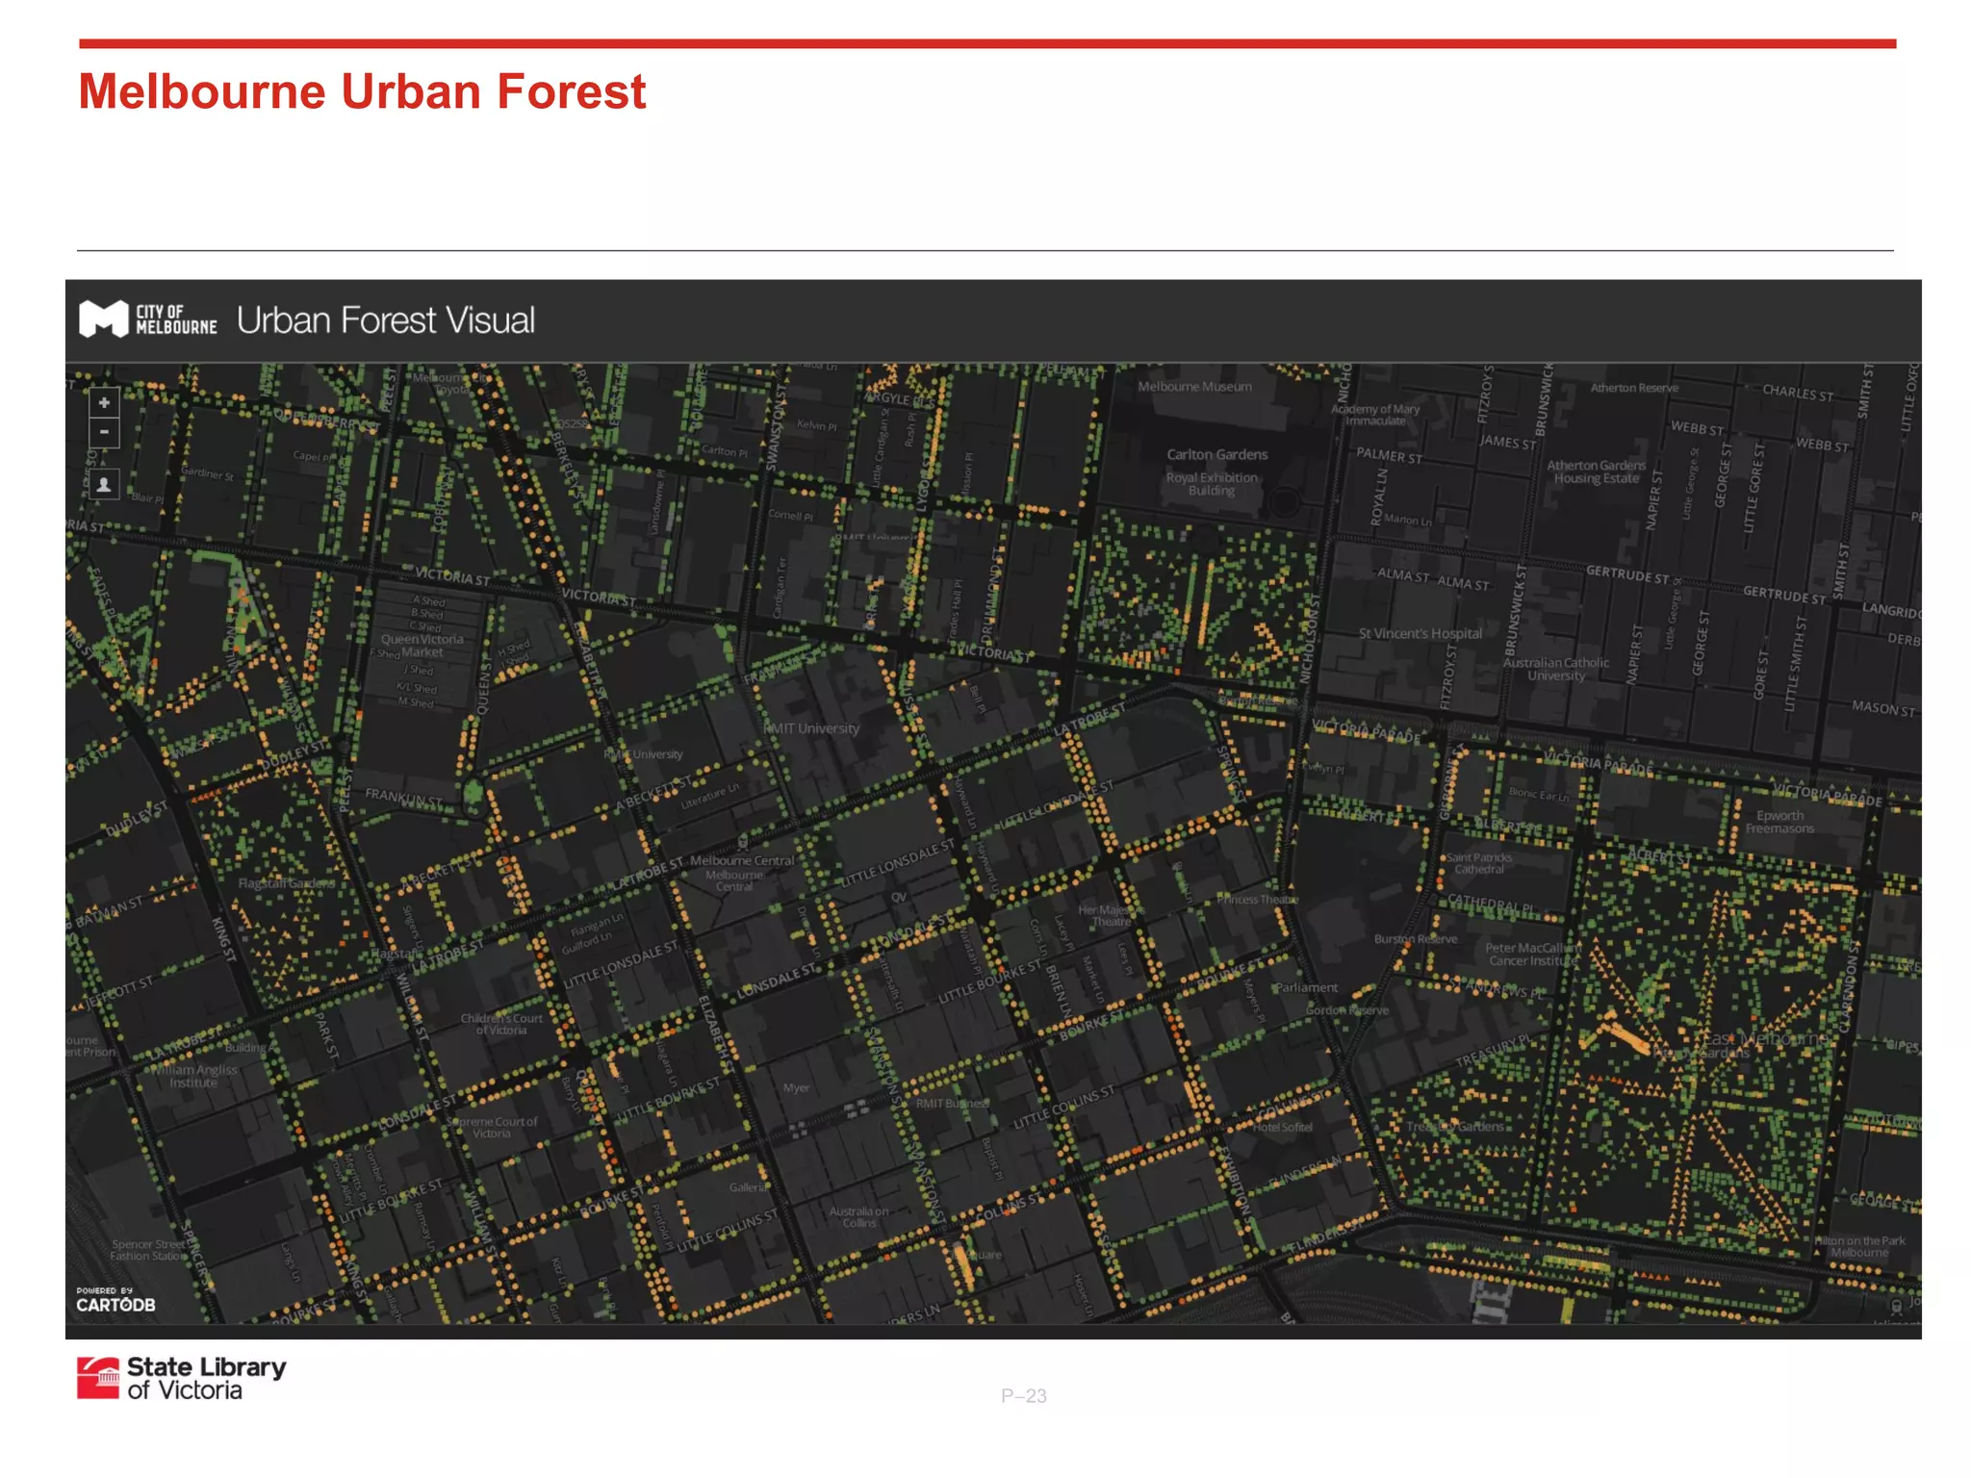Viewport: 1971px width, 1478px height.
Task: Click the person locate-me map button
Action: (x=104, y=484)
